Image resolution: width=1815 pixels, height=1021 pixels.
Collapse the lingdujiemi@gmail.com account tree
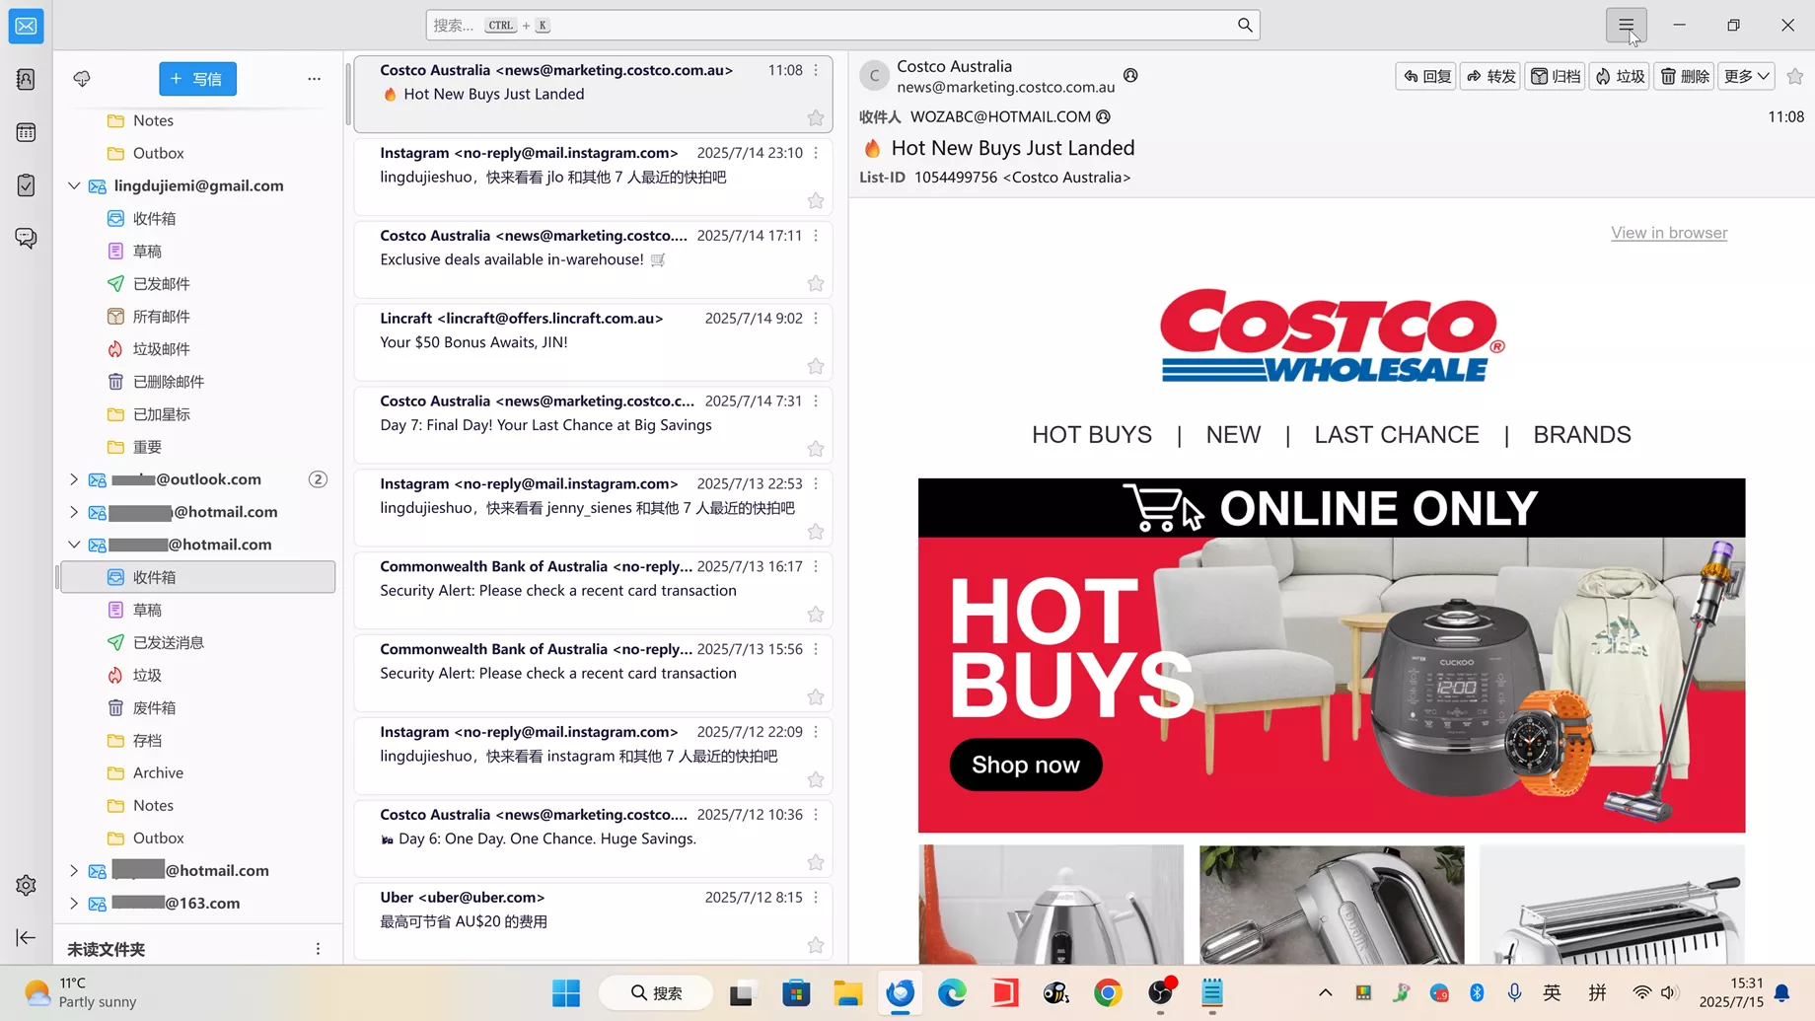click(x=74, y=185)
